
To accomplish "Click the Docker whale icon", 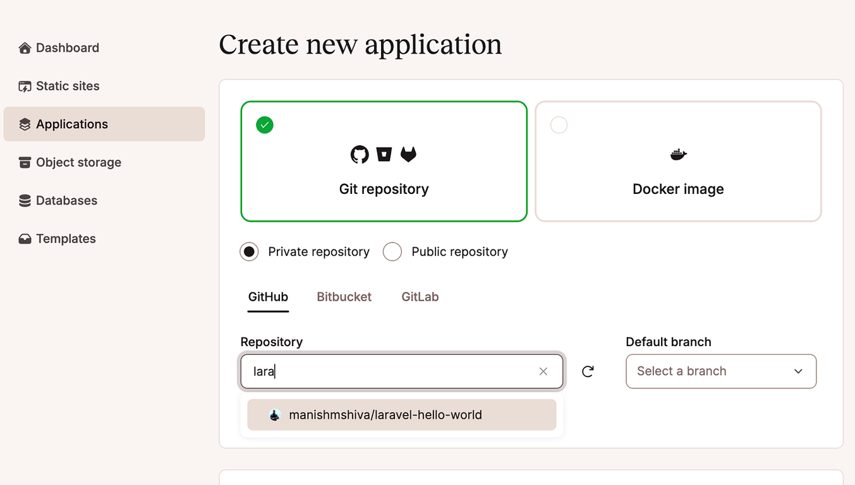I will click(678, 155).
